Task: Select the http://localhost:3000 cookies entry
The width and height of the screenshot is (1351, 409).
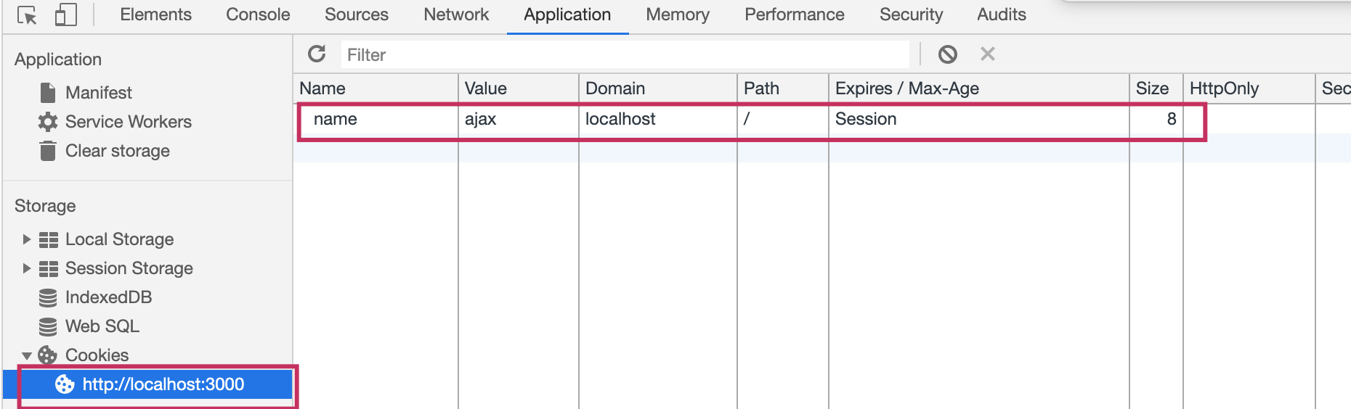Action: (x=163, y=384)
